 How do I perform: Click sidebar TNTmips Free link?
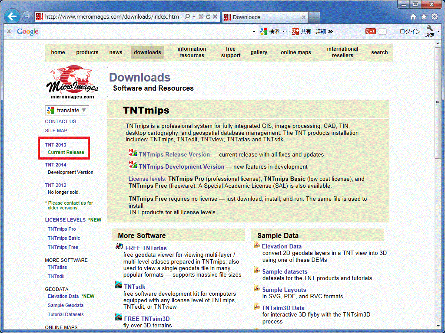tap(63, 247)
